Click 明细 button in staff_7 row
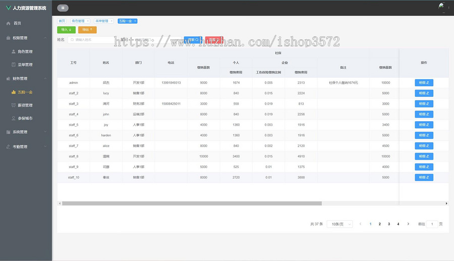 click(x=424, y=146)
